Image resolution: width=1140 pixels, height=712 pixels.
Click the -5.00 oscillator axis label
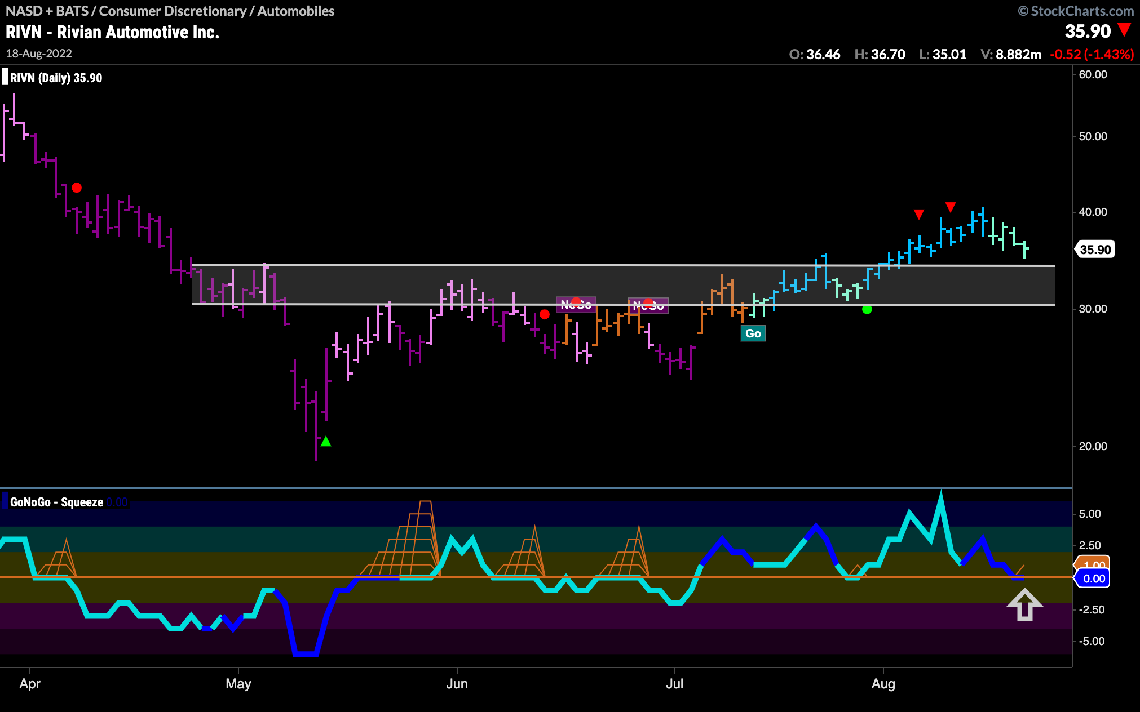point(1092,641)
